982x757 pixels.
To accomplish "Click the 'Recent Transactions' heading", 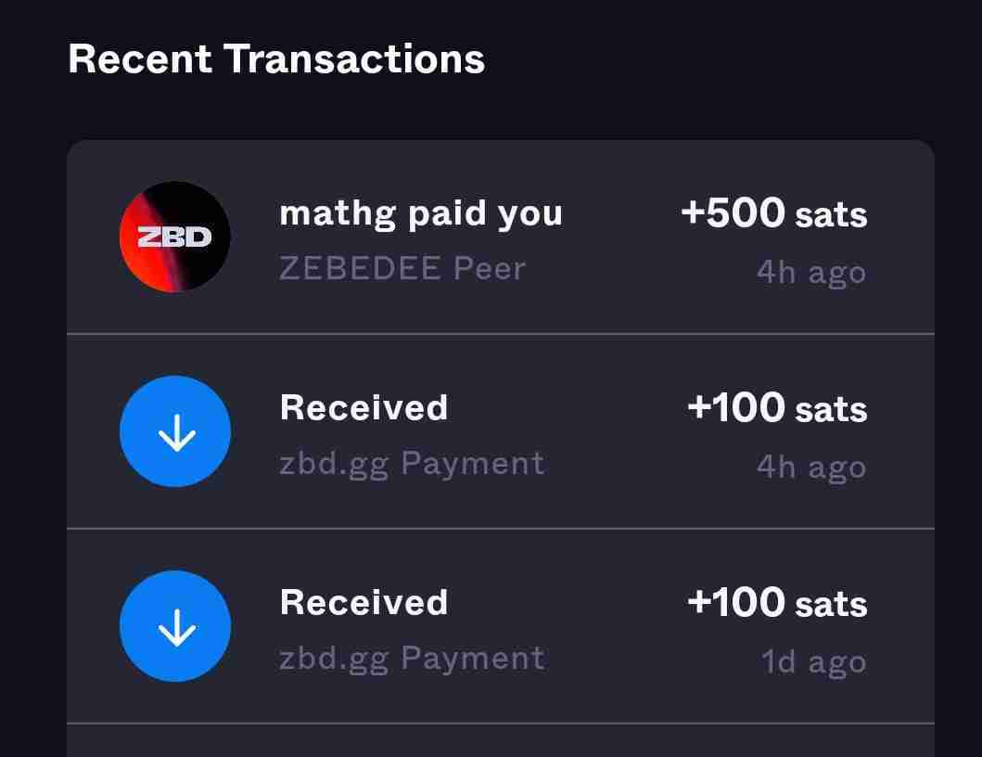I will [x=276, y=59].
